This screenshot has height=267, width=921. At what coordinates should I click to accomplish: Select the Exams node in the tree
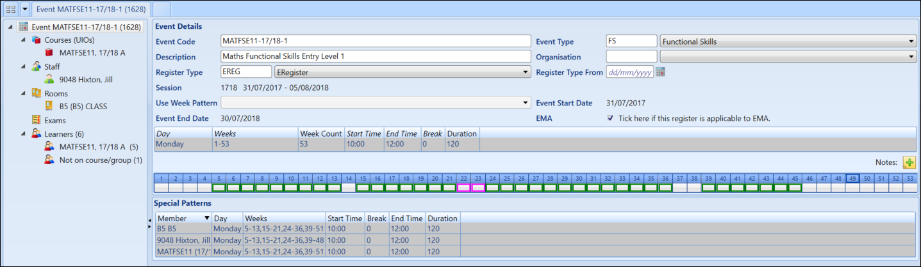54,120
